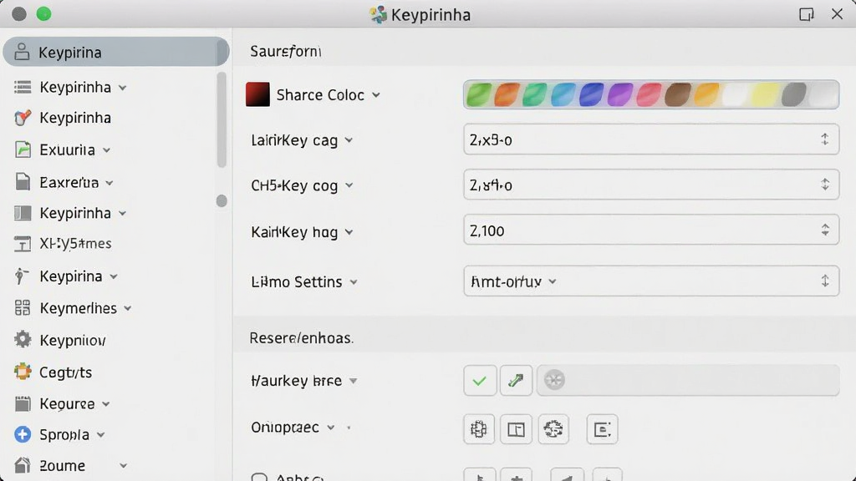The height and width of the screenshot is (481, 856).
Task: Click the stepper arrows of the Amt-oriux field
Action: (x=825, y=281)
